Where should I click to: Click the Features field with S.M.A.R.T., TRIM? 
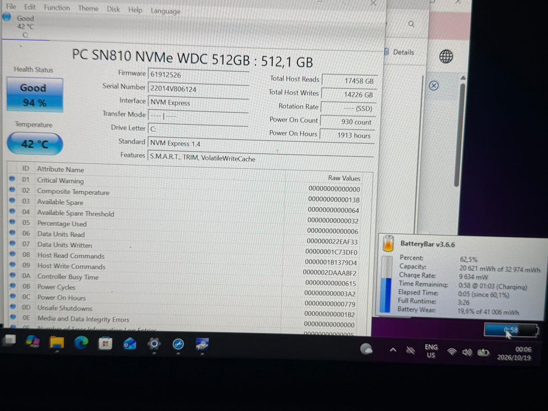pos(260,158)
